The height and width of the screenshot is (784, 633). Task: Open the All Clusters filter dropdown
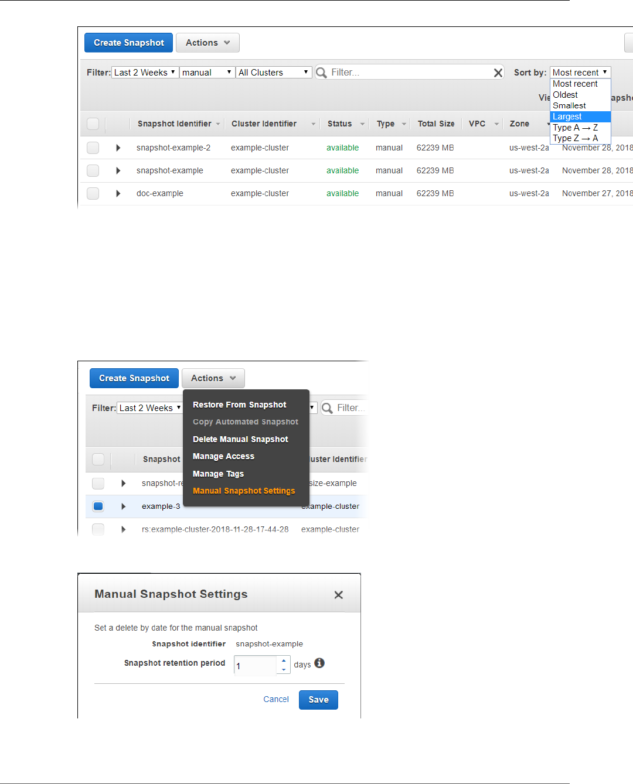click(274, 73)
